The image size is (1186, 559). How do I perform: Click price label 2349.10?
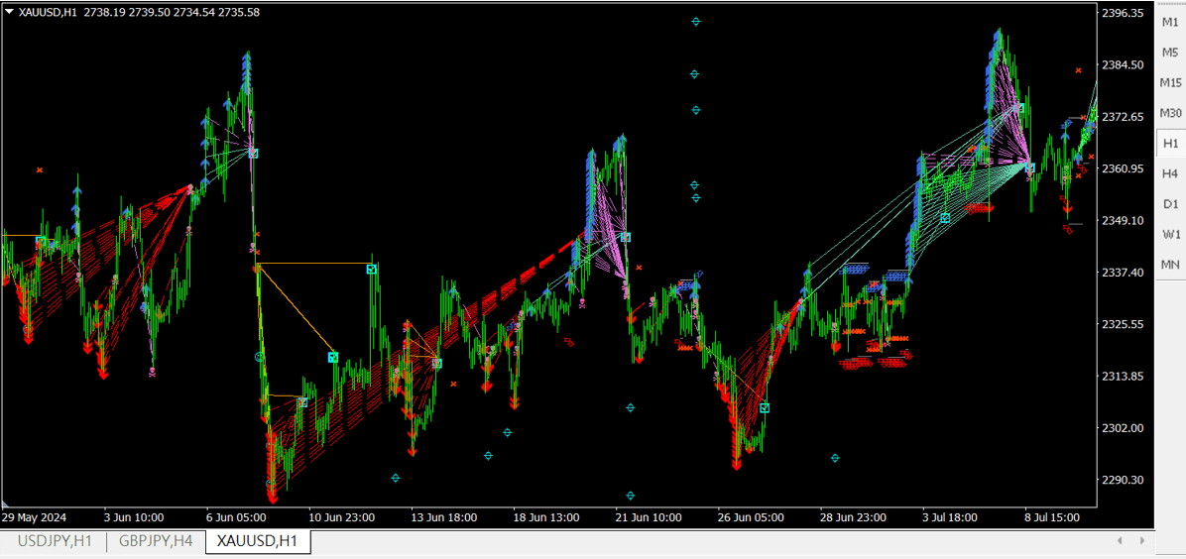point(1122,220)
